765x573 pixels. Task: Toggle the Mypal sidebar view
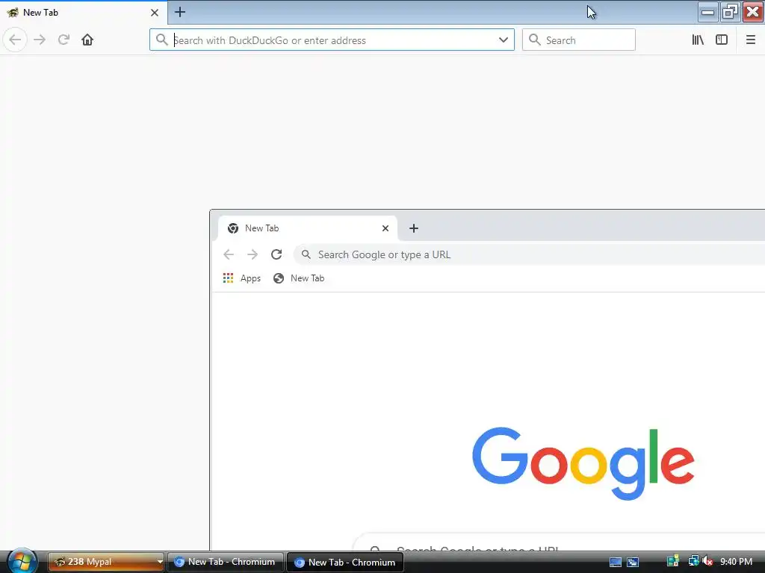722,40
